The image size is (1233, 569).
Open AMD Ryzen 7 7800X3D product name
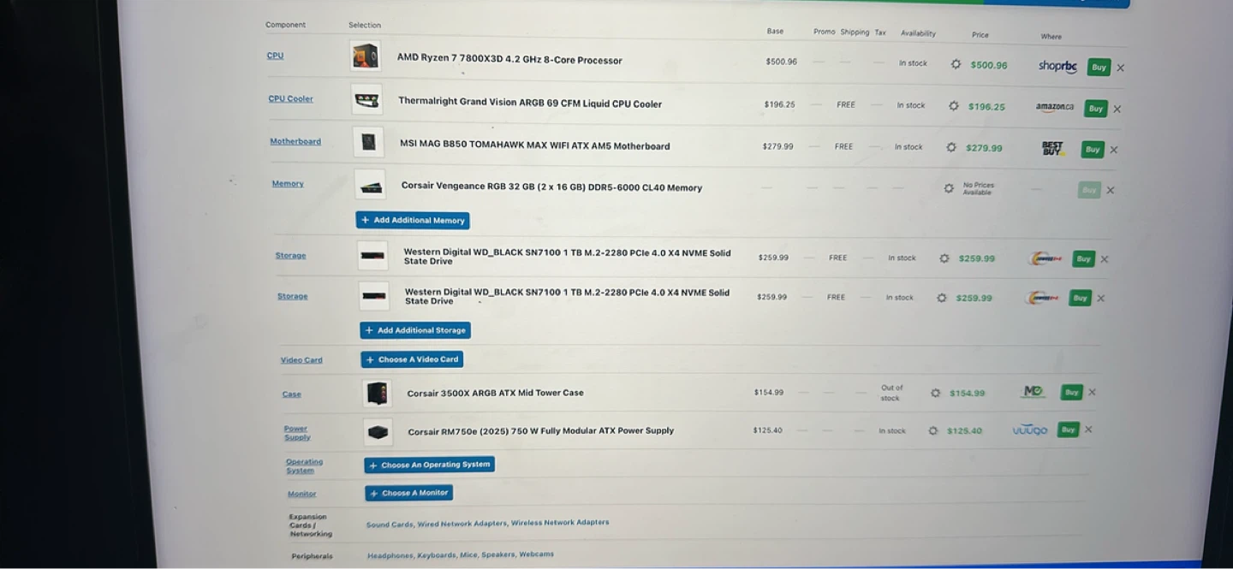(x=509, y=59)
